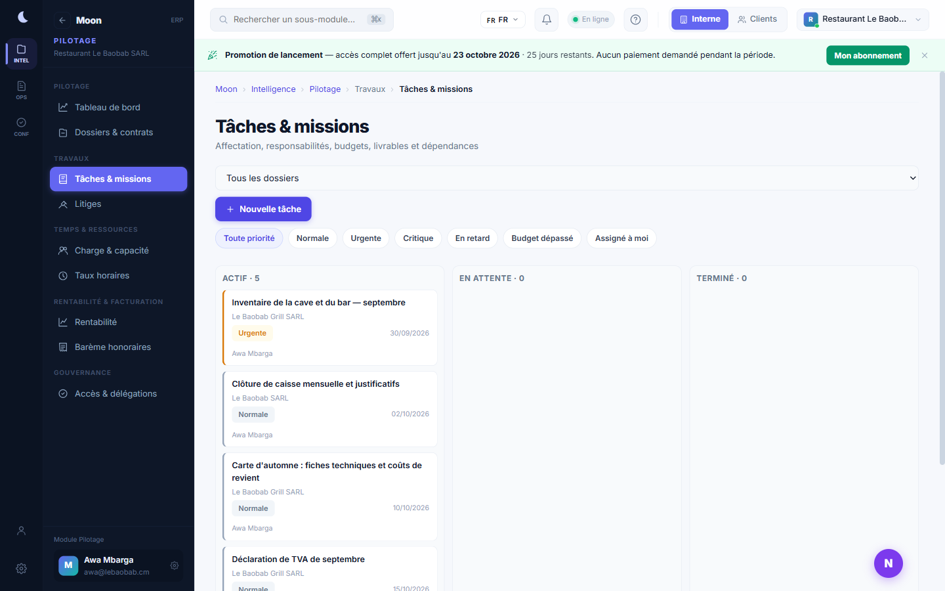The height and width of the screenshot is (591, 945).
Task: Toggle the Budget dépassé filter
Action: coord(542,238)
